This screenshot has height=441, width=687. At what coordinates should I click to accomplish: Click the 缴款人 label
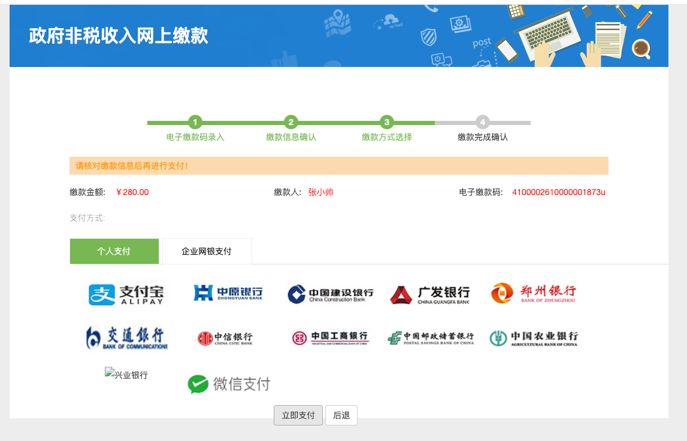pyautogui.click(x=287, y=192)
